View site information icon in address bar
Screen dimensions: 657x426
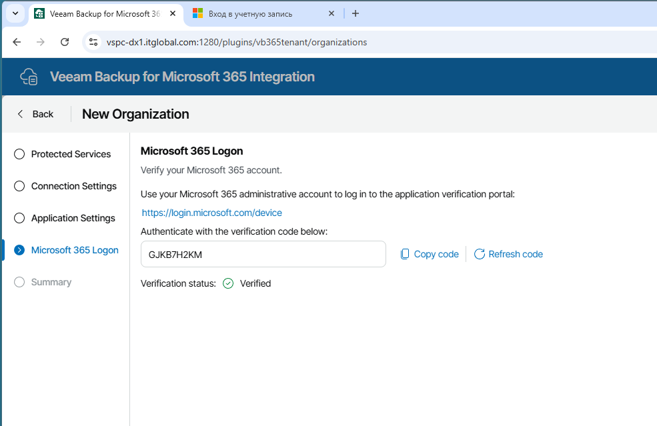click(x=93, y=42)
